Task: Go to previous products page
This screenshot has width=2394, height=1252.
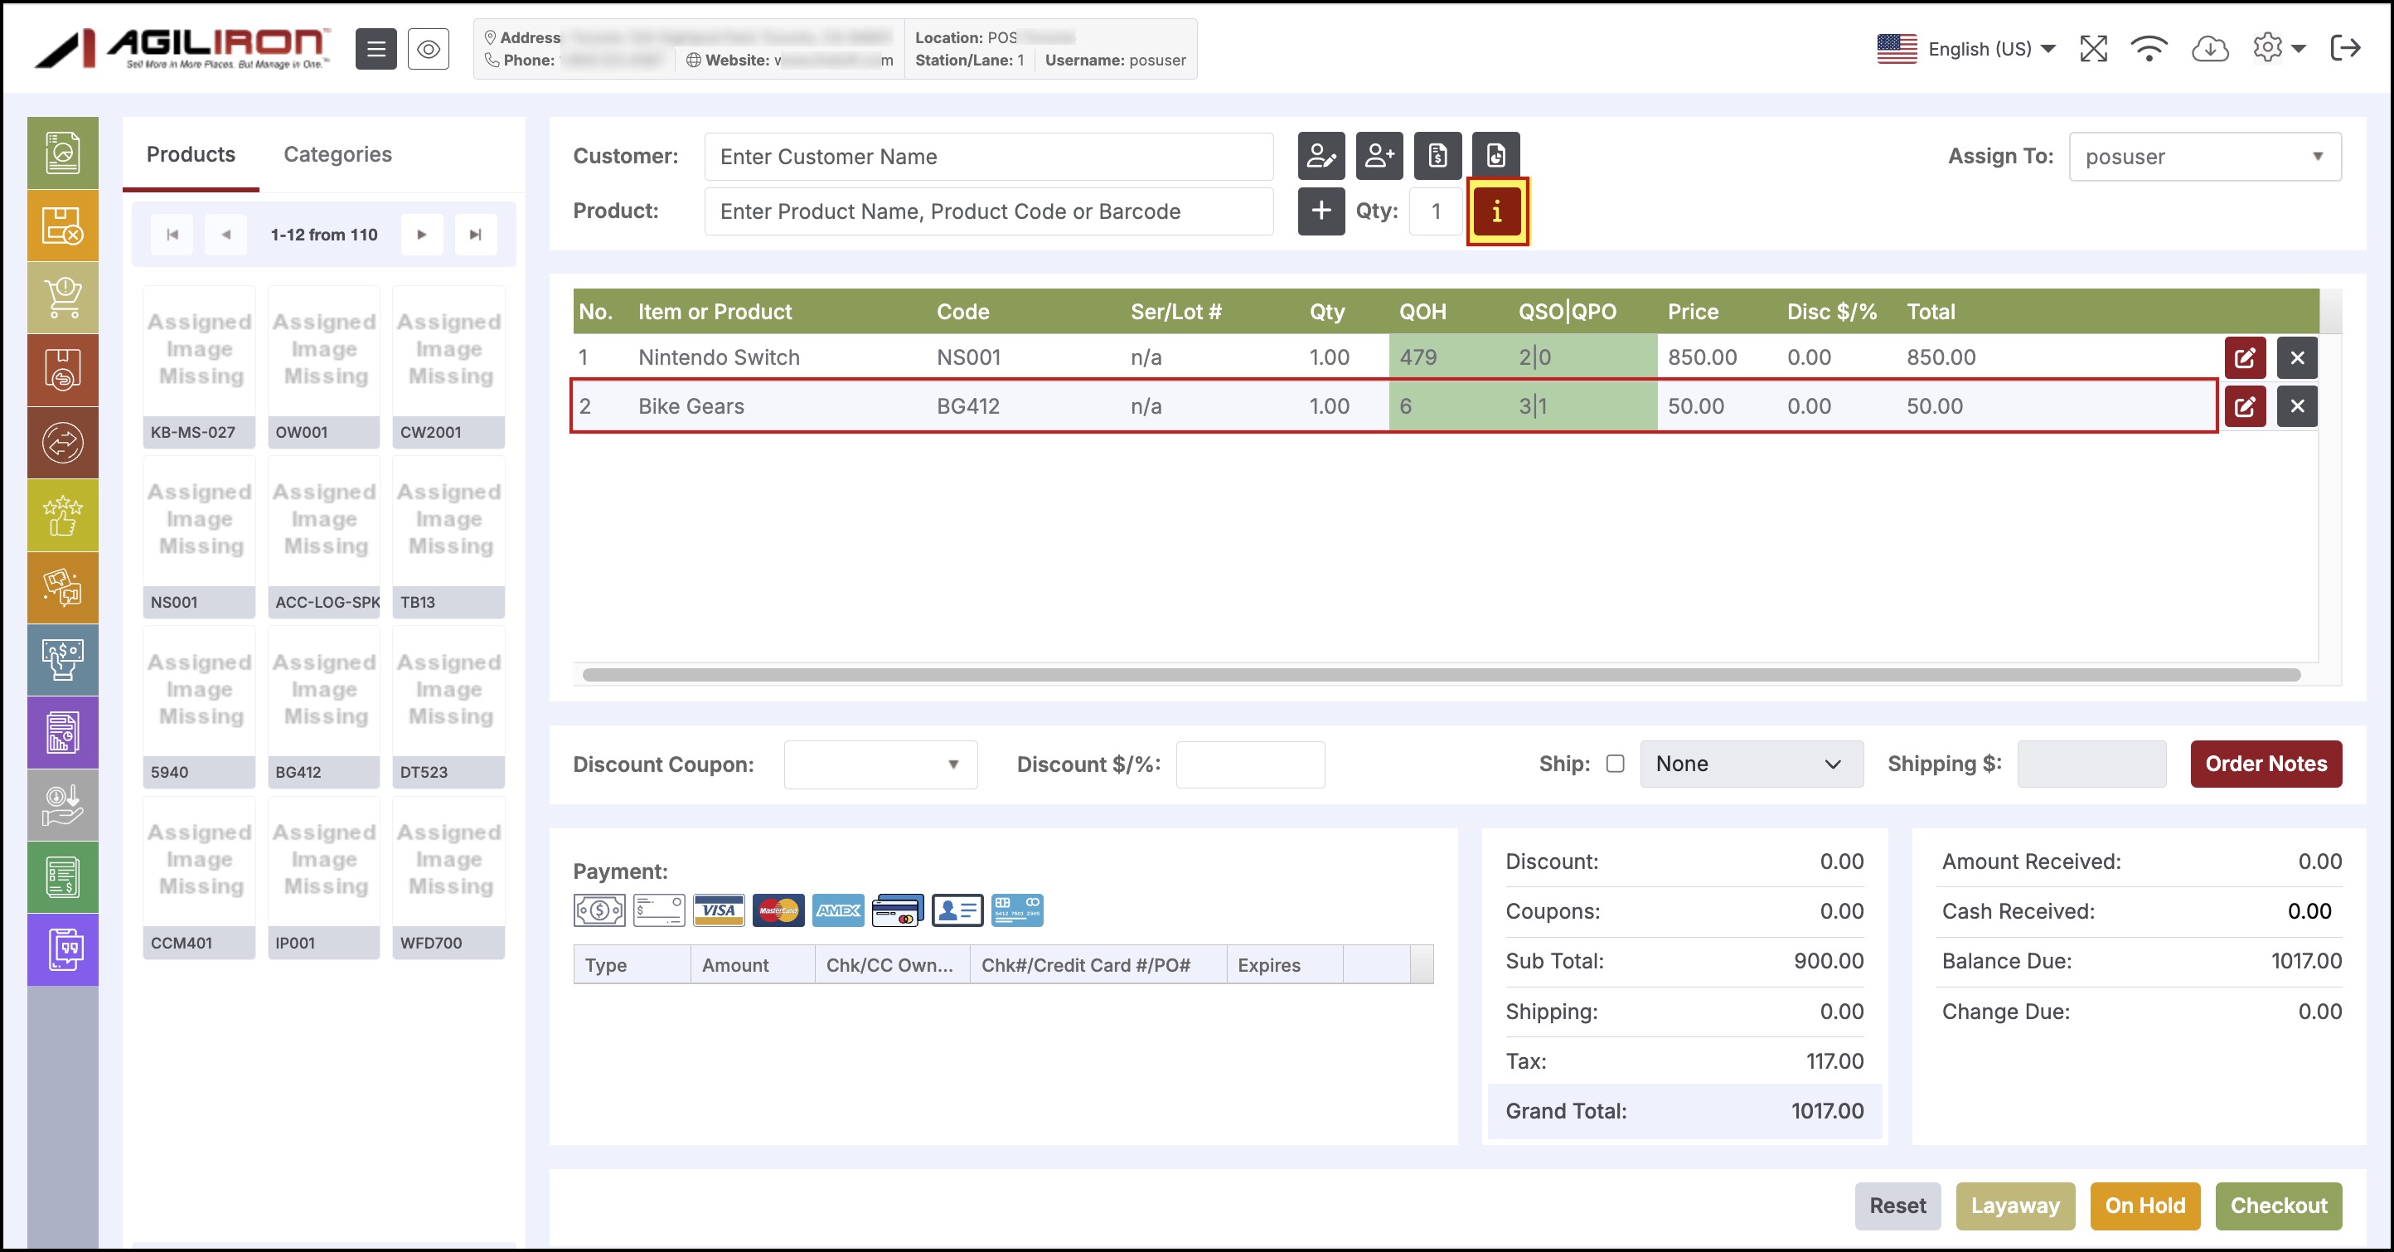Action: [225, 234]
